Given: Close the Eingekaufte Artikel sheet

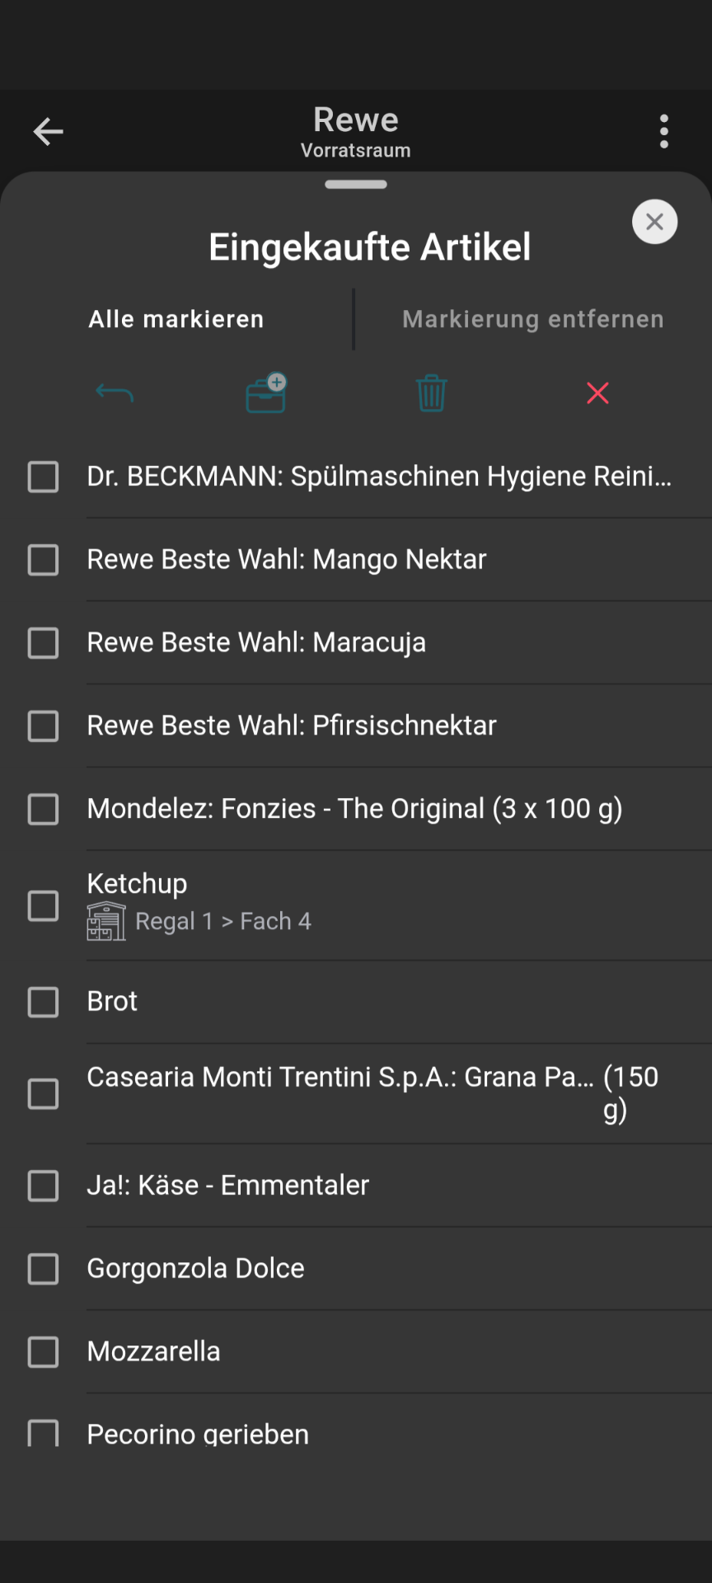Looking at the screenshot, I should [x=654, y=222].
